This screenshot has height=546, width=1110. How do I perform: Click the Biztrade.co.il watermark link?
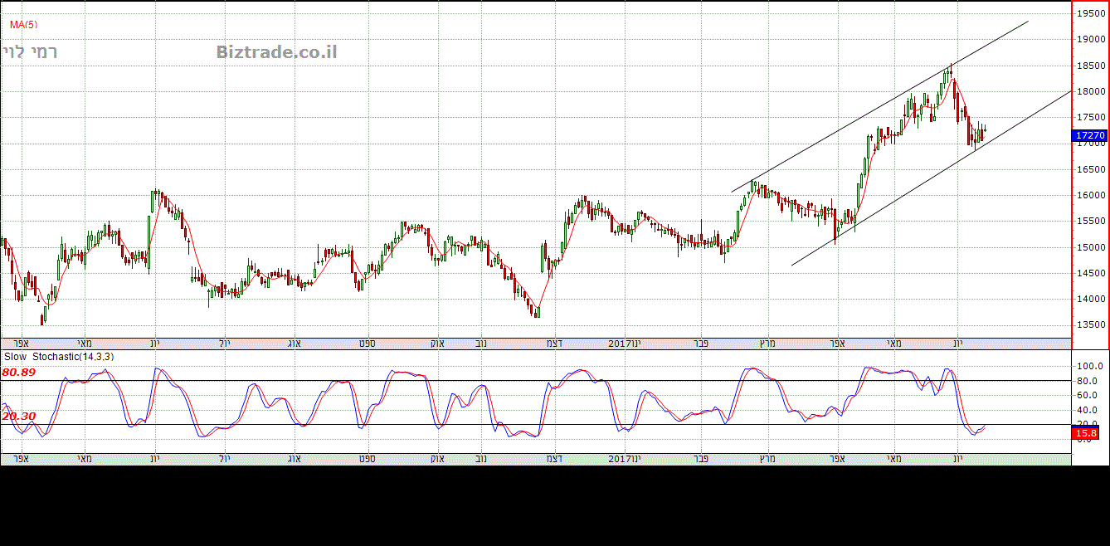[x=276, y=52]
